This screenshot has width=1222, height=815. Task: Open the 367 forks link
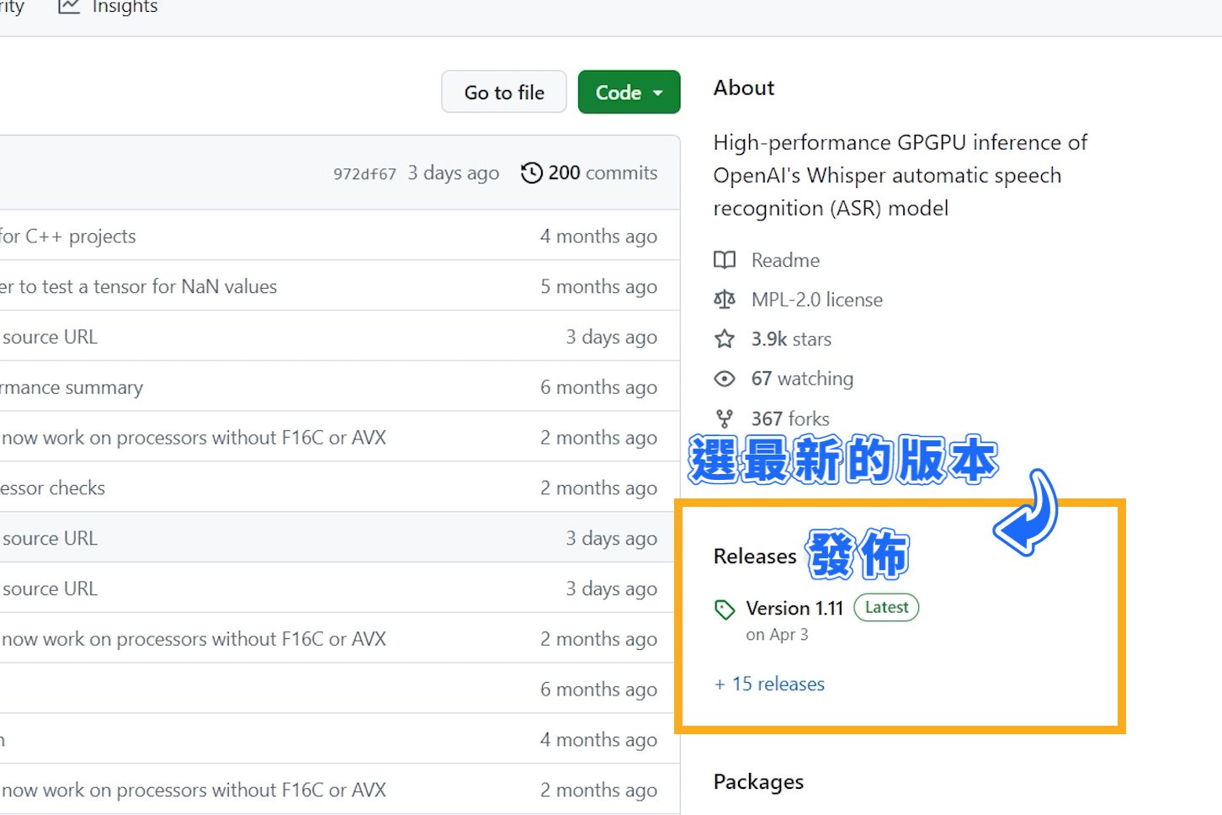coord(790,418)
